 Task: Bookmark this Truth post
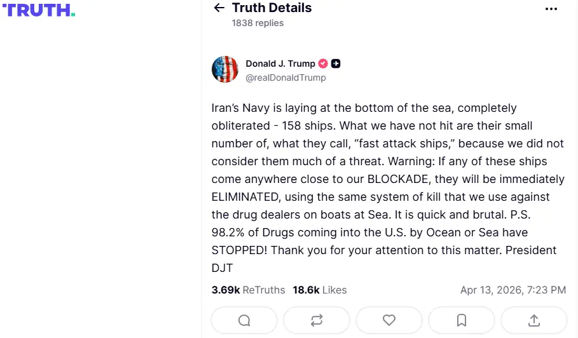tap(462, 320)
